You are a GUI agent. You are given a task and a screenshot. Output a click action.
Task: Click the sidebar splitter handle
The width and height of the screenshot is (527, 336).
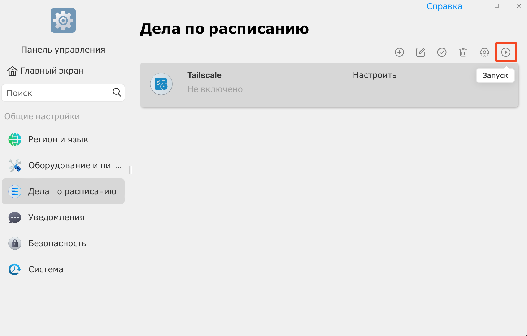(x=130, y=170)
